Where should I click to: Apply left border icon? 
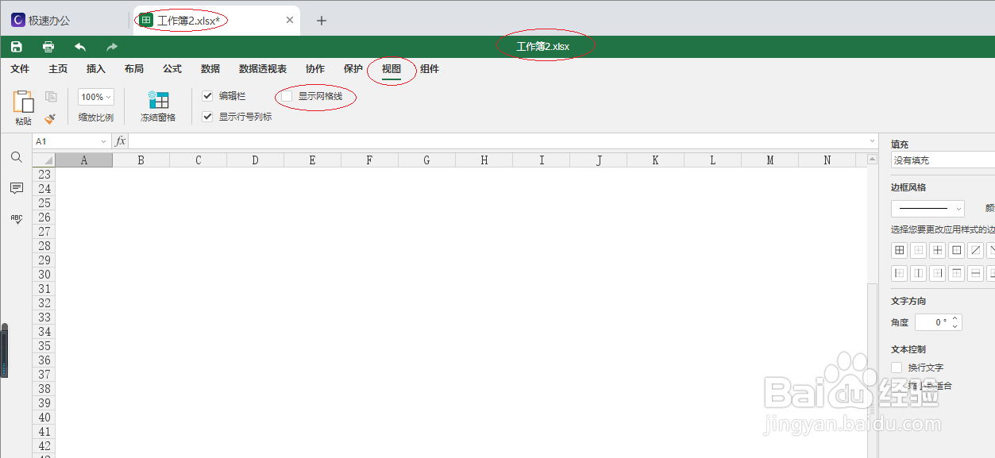click(x=900, y=273)
